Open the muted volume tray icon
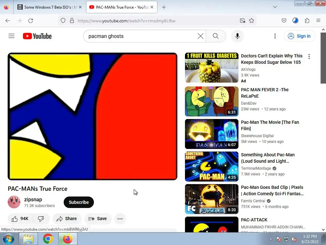Image resolution: width=326 pixels, height=245 pixels. click(x=294, y=239)
